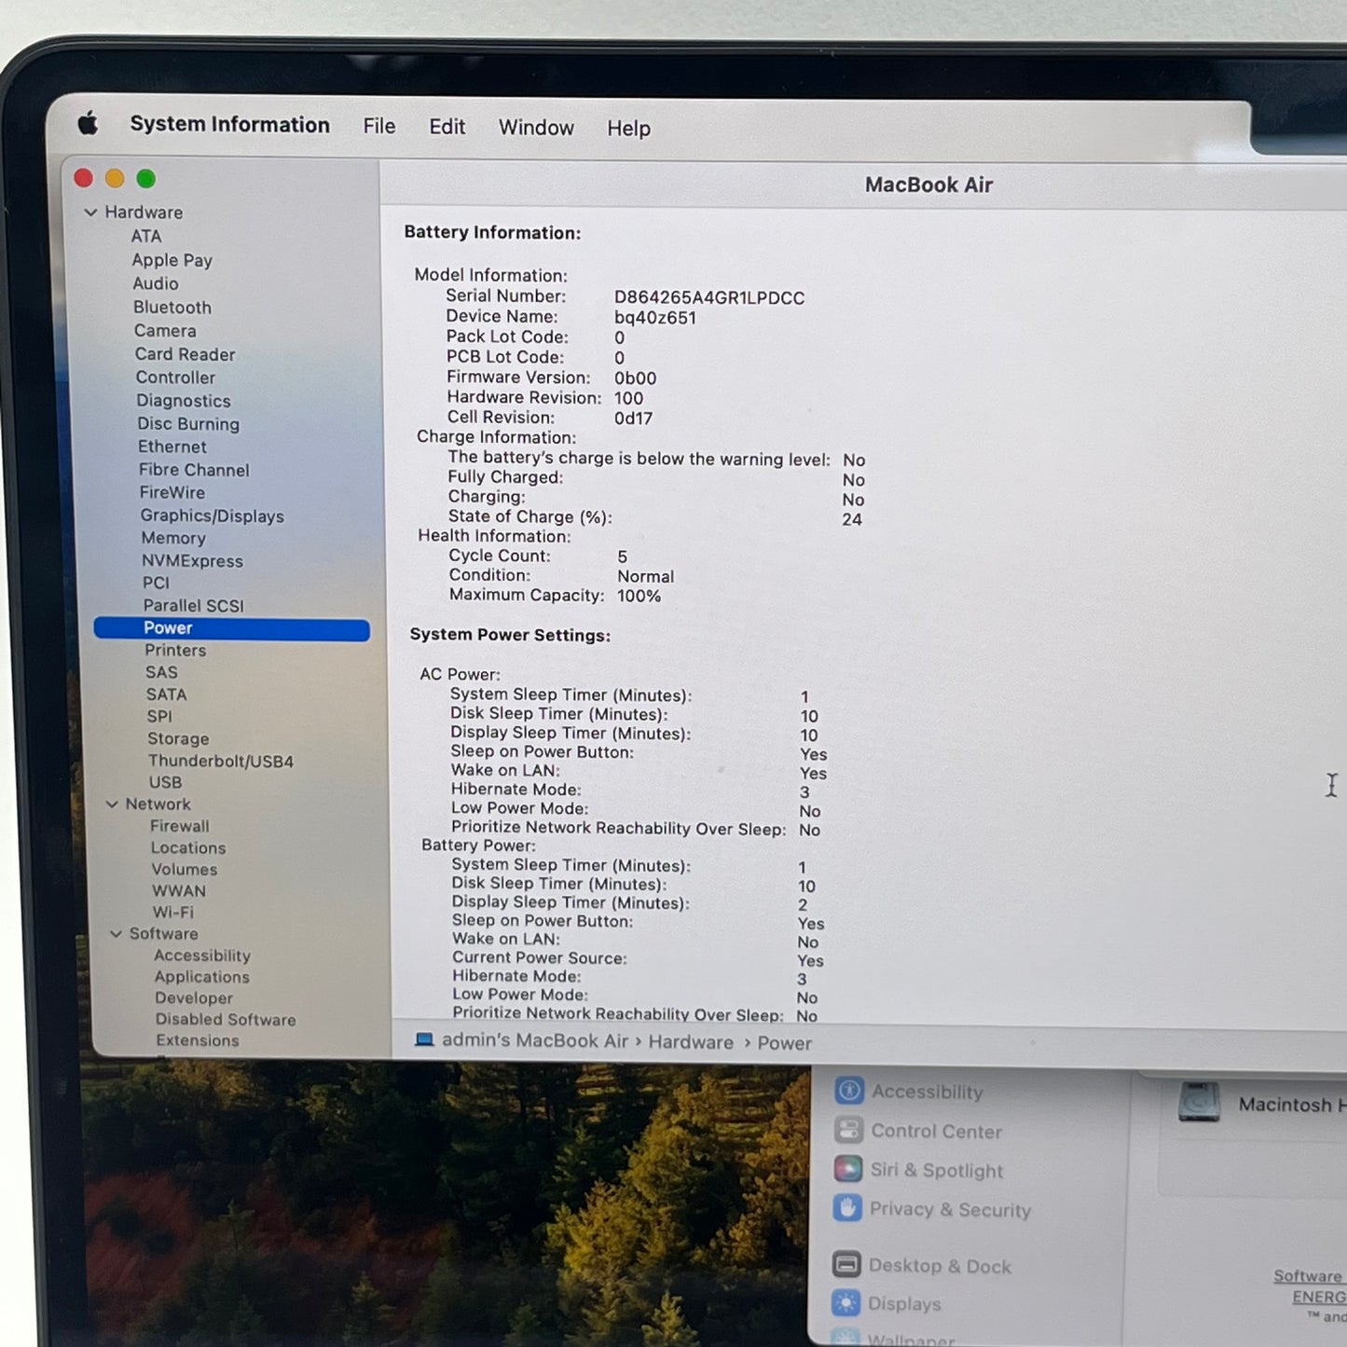1347x1347 pixels.
Task: Select Audio in the sidebar
Action: pyautogui.click(x=156, y=283)
